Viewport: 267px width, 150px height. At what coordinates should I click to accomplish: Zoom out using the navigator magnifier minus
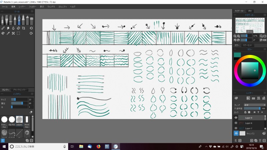pyautogui.click(x=235, y=36)
